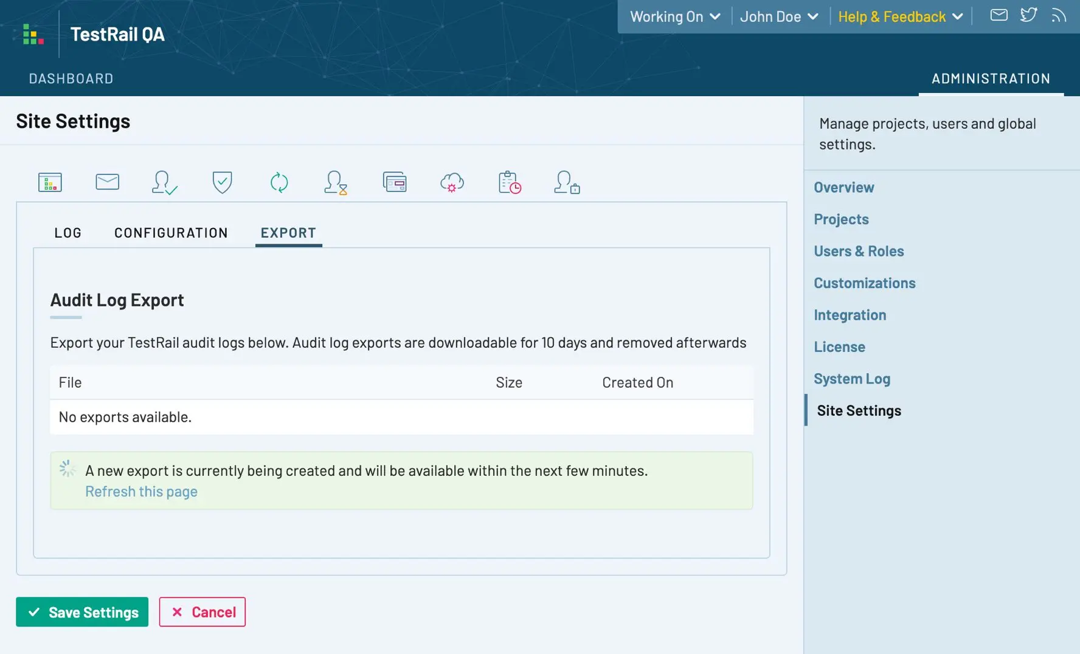
Task: Go to Users & Roles in sidebar
Action: pos(859,251)
